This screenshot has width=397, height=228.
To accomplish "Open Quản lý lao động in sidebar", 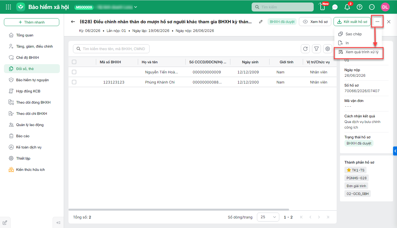I will [x=32, y=125].
